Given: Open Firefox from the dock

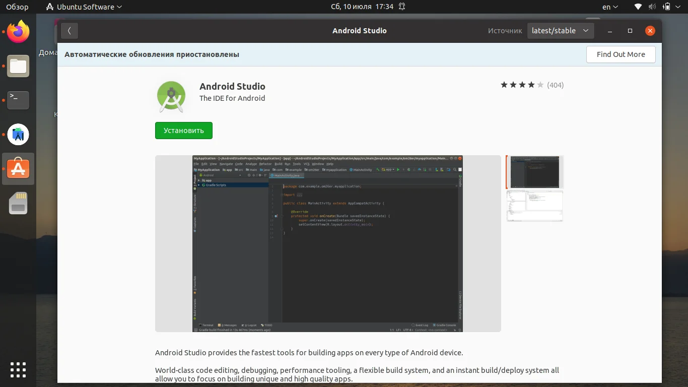Looking at the screenshot, I should 18,32.
